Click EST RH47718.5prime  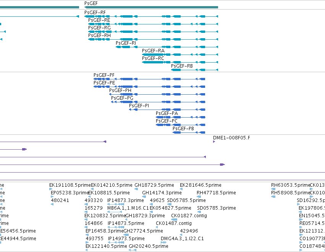pyautogui.click(x=216, y=193)
